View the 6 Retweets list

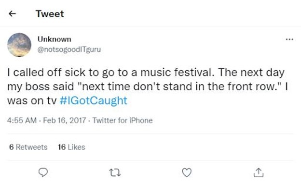28,147
